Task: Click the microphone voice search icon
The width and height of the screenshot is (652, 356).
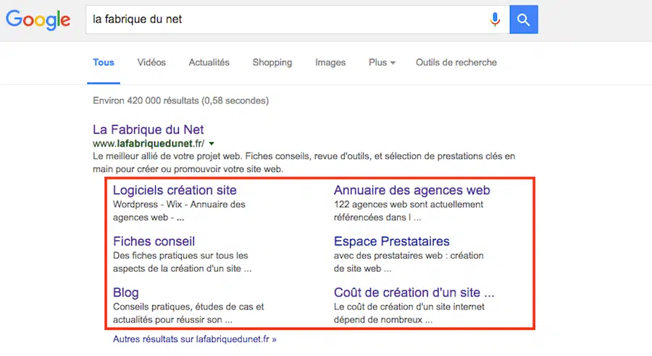Action: pos(495,20)
